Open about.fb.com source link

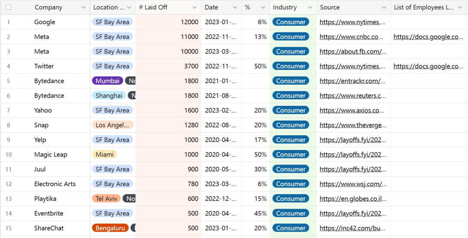pos(353,51)
